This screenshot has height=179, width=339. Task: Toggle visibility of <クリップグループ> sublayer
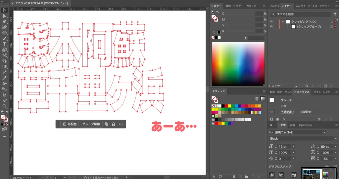(271, 26)
